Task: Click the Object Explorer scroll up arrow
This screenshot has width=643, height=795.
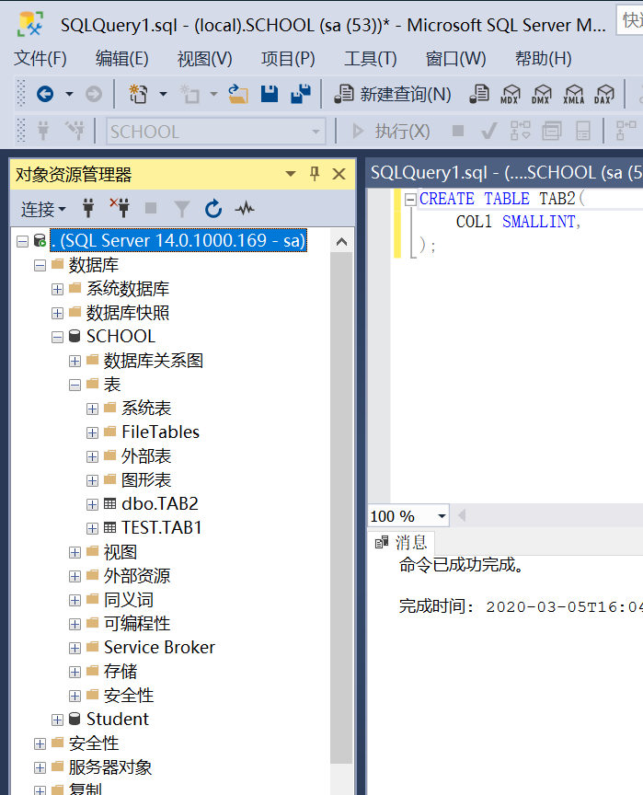Action: click(x=341, y=242)
